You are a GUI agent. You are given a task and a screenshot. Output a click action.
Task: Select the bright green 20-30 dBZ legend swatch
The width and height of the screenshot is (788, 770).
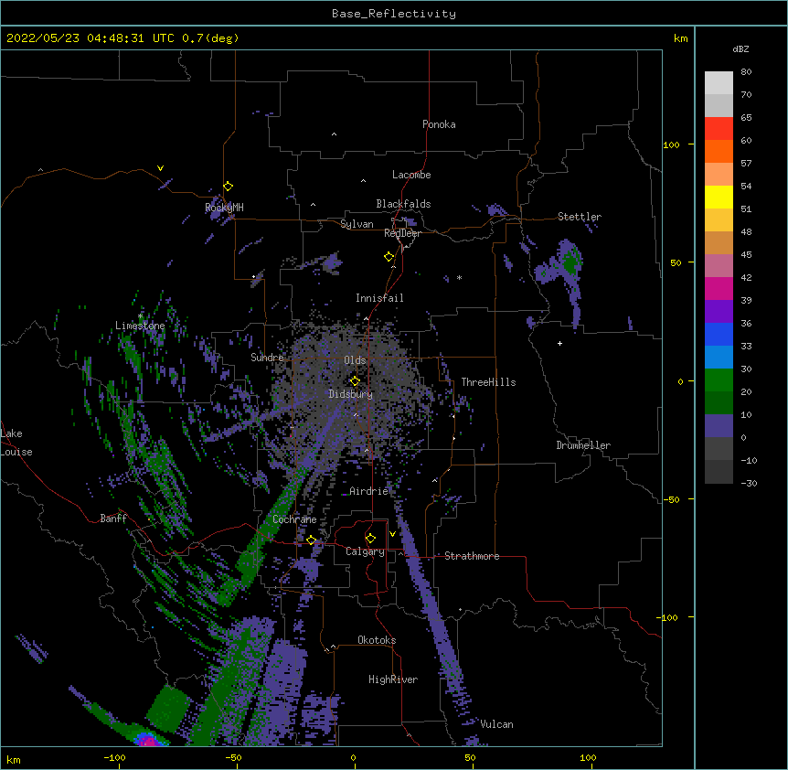[x=719, y=380]
